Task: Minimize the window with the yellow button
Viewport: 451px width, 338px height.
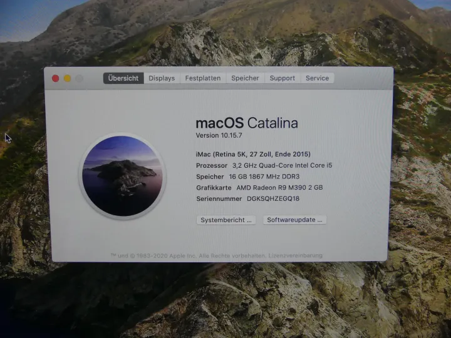Action: 67,78
